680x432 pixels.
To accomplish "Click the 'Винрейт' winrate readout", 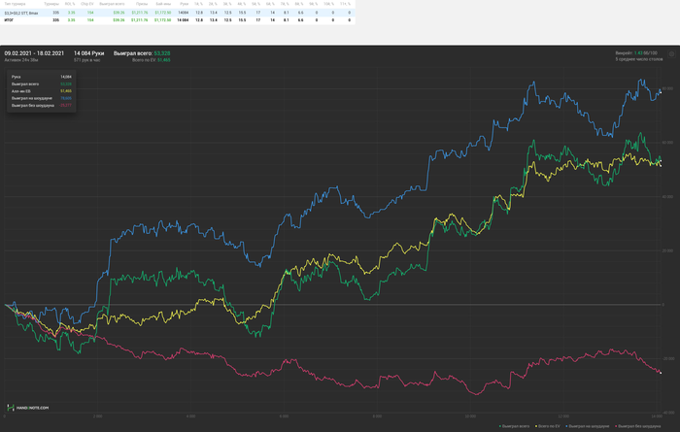I will [x=636, y=52].
